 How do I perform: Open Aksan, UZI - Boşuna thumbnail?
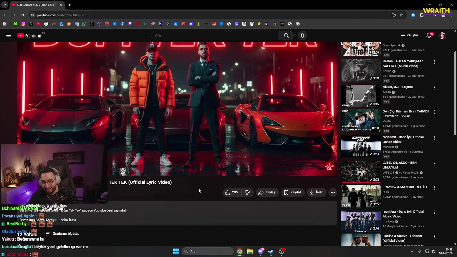coord(361,96)
